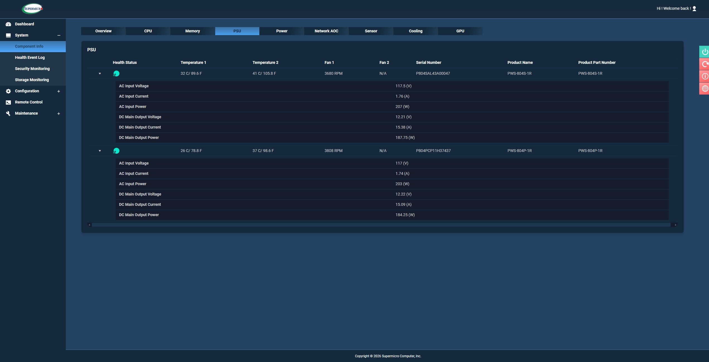Image resolution: width=709 pixels, height=362 pixels.
Task: Open the info icon on right edge
Action: coord(705,76)
